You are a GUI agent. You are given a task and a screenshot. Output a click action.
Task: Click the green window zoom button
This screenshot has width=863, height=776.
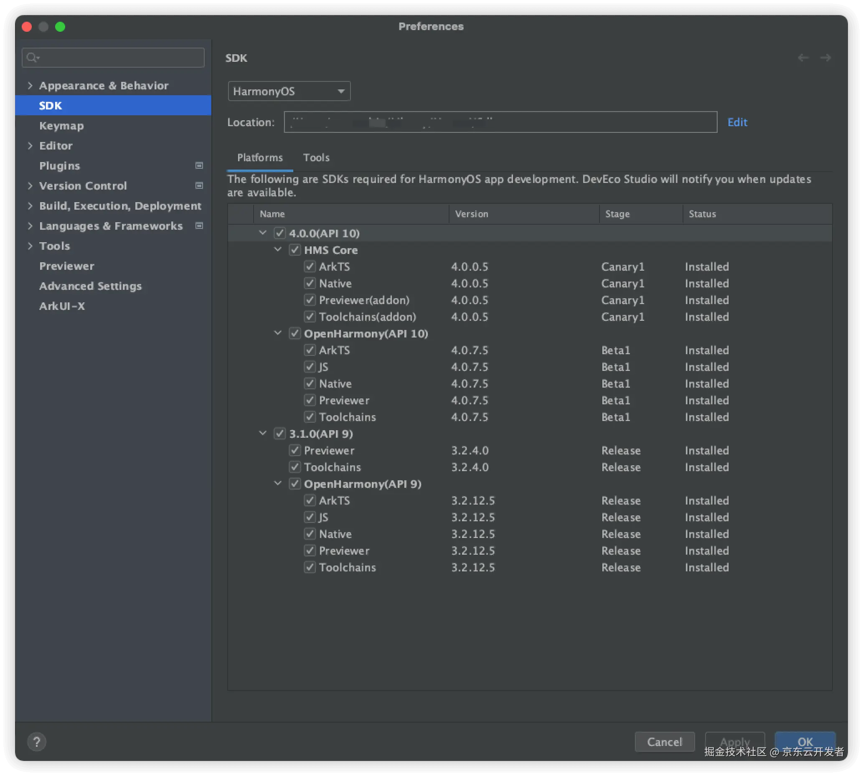pos(60,27)
